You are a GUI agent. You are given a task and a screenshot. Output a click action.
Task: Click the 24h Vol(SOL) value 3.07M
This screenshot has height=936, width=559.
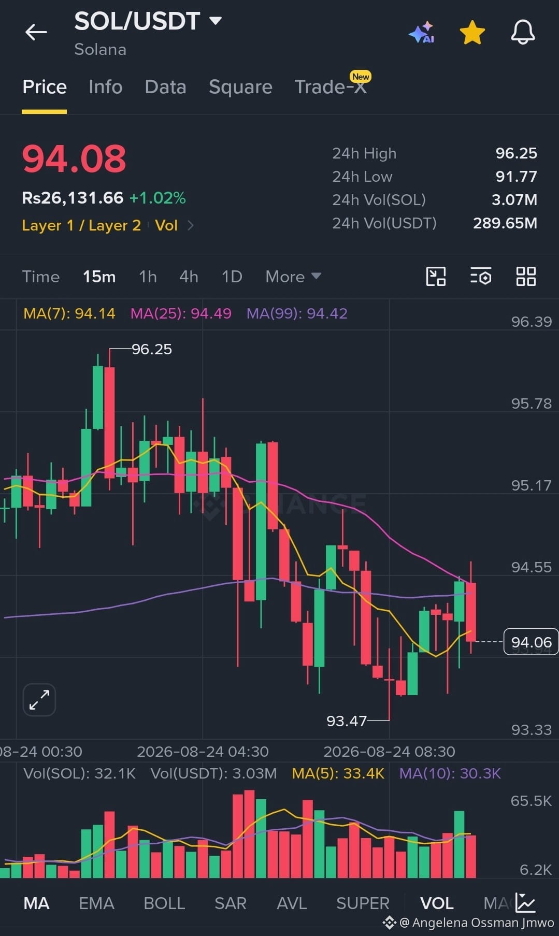click(x=514, y=200)
